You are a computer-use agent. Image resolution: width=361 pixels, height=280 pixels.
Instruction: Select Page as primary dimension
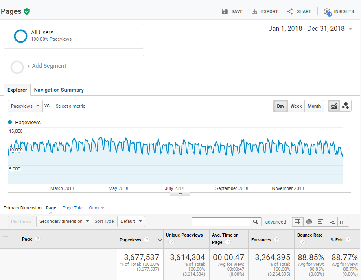[51, 208]
